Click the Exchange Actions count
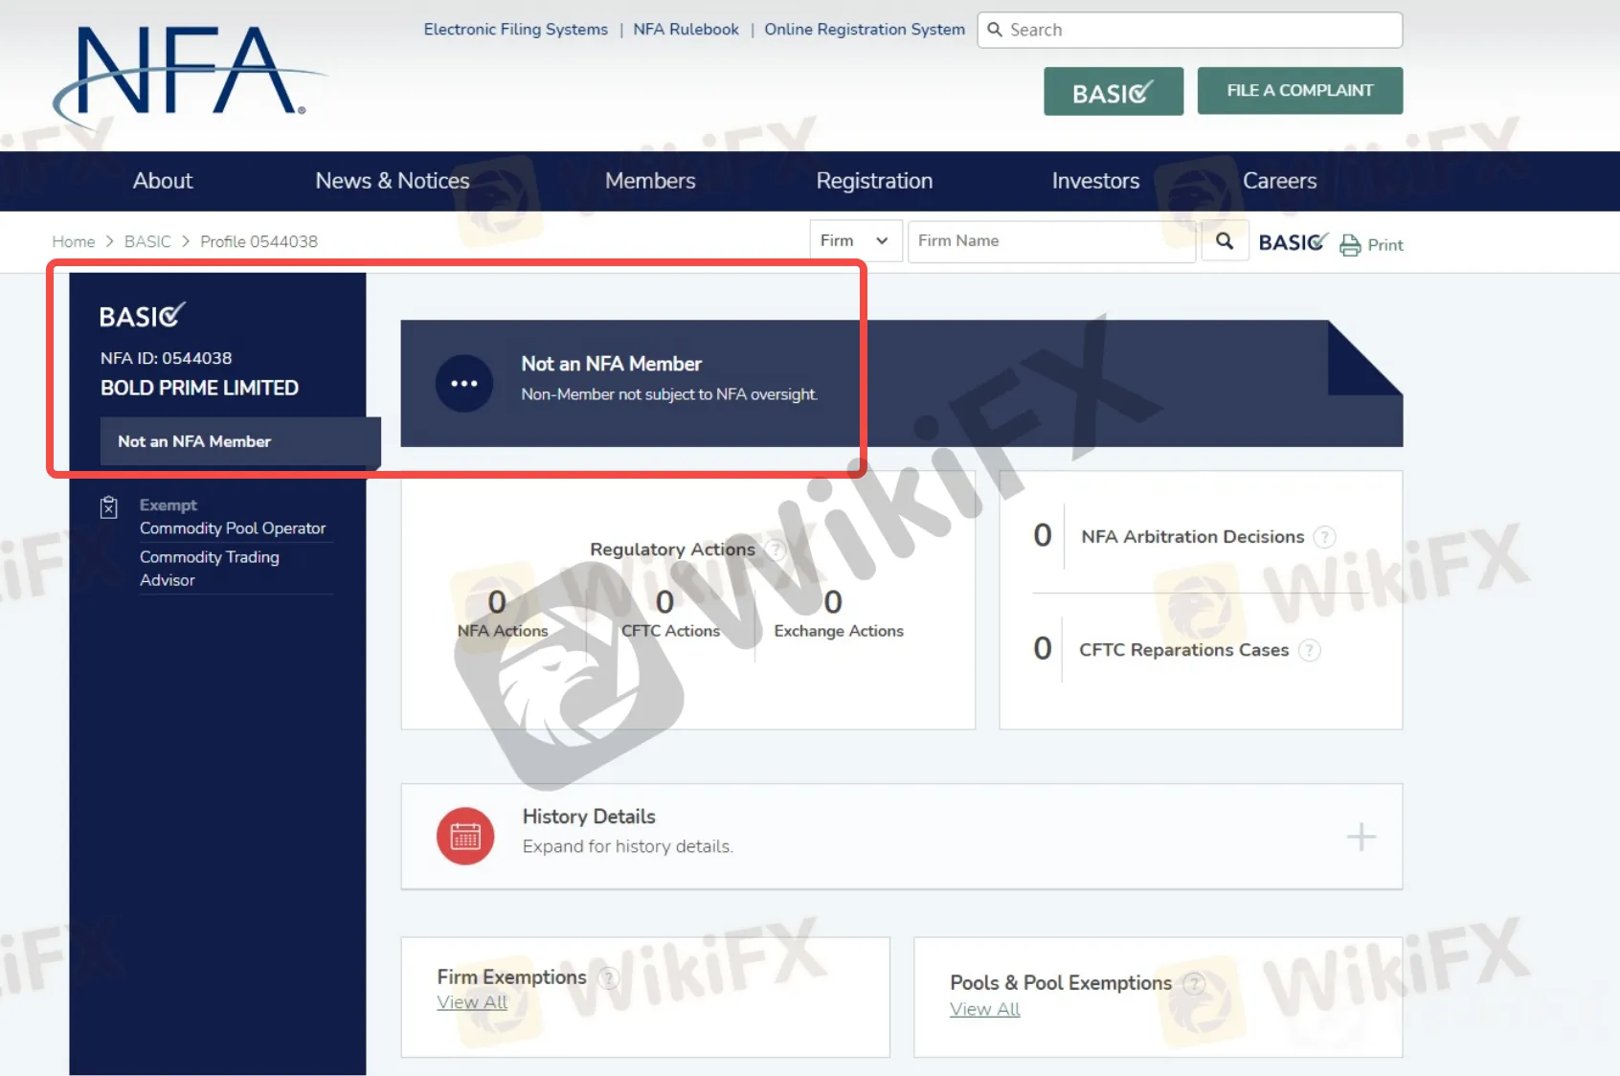The height and width of the screenshot is (1076, 1620). pyautogui.click(x=833, y=602)
